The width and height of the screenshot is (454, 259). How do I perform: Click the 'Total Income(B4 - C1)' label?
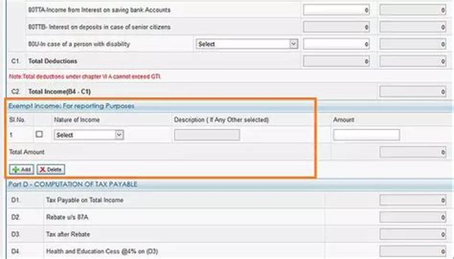[59, 92]
